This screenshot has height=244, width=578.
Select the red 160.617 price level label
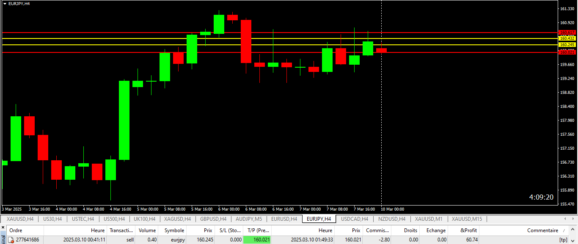(567, 33)
